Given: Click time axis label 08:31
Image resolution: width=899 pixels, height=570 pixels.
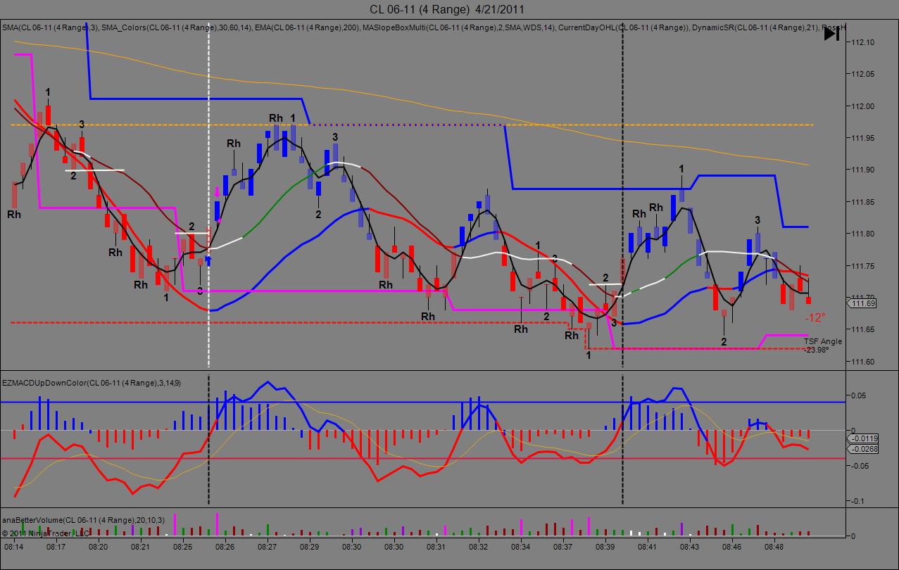Looking at the screenshot, I should coord(436,546).
